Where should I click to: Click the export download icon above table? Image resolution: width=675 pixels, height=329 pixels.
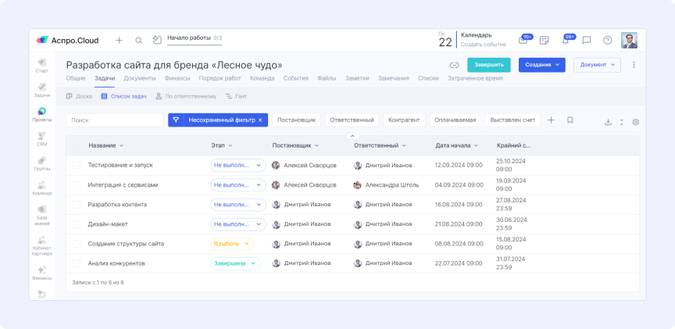608,121
